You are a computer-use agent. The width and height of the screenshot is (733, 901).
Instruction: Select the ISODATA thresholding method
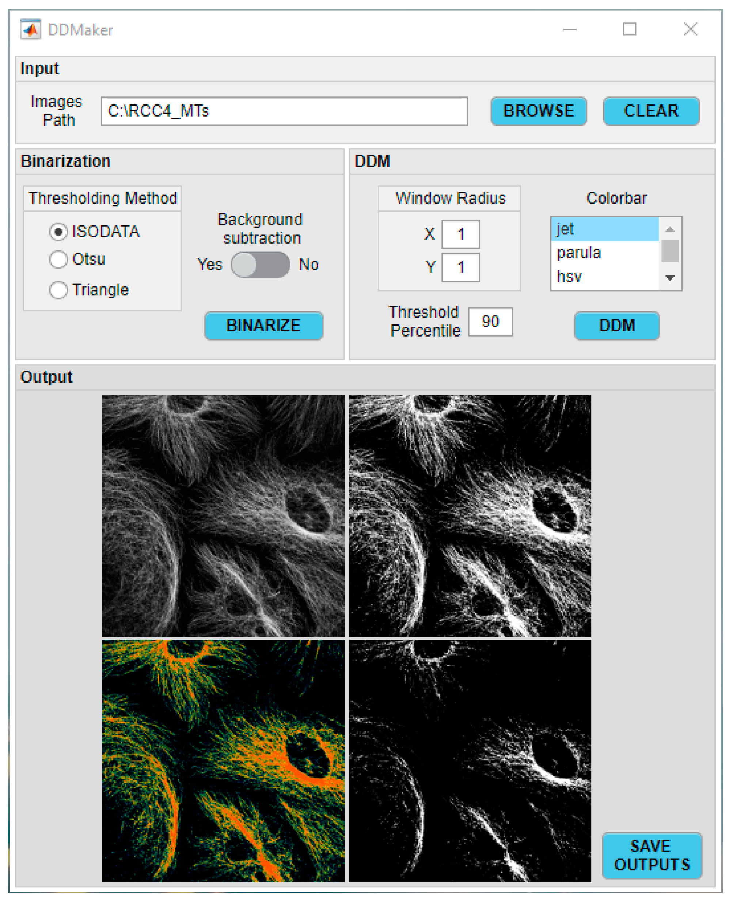(x=58, y=231)
